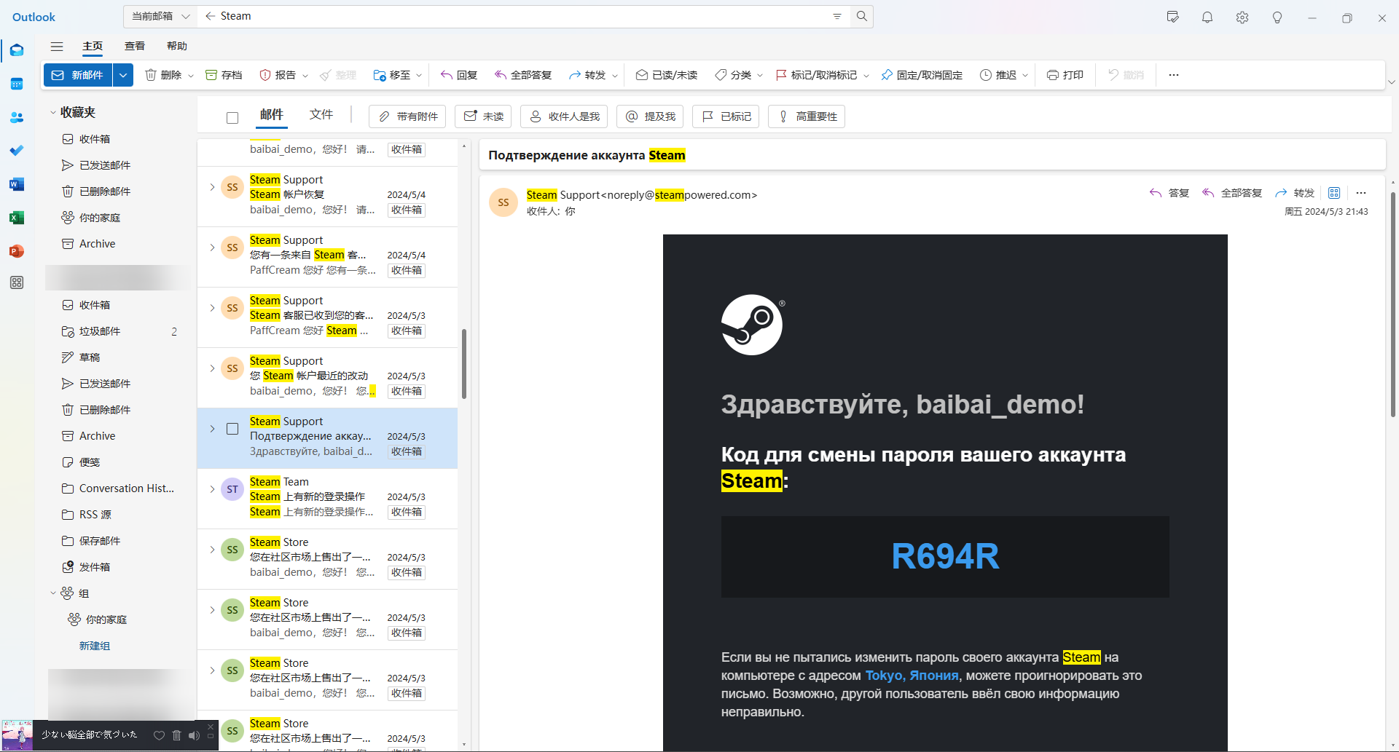
Task: Expand the New Mail dropdown arrow
Action: click(x=123, y=75)
